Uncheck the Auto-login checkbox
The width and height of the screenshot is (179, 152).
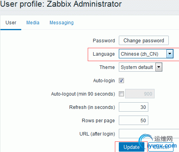coord(121,80)
